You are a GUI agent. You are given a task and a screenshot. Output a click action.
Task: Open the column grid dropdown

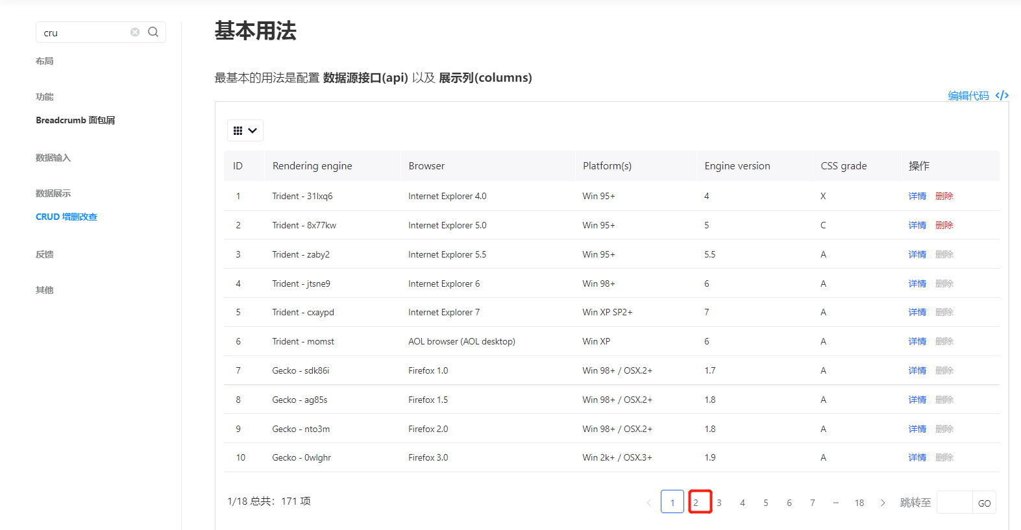pos(245,130)
